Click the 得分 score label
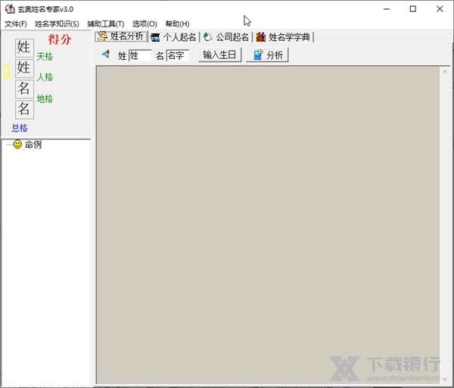Image resolution: width=454 pixels, height=388 pixels. click(x=59, y=39)
